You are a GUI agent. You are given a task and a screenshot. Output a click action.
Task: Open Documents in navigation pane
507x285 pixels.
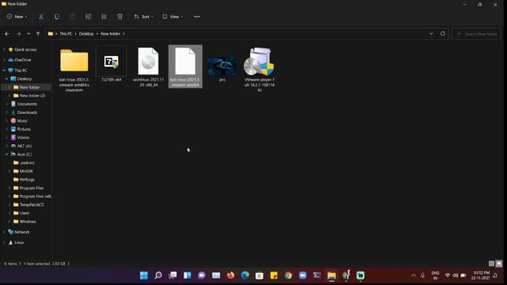tap(27, 104)
